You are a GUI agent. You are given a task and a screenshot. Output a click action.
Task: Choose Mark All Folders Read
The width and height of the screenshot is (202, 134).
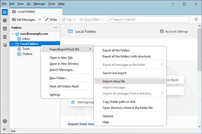point(68,86)
